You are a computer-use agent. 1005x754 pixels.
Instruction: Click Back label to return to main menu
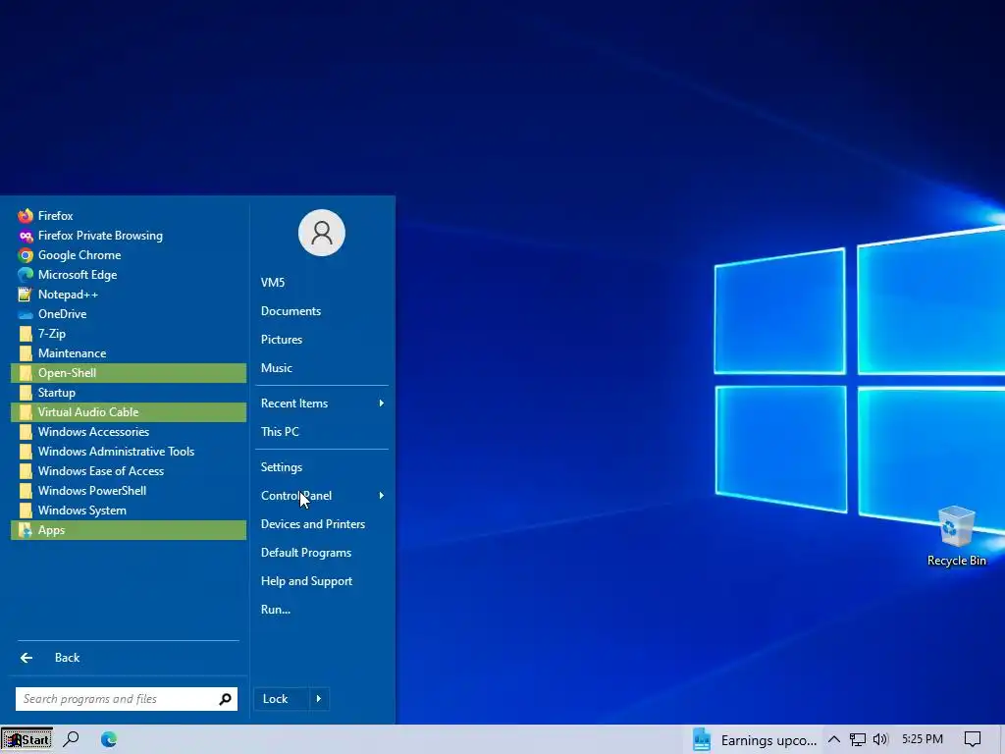pos(68,658)
